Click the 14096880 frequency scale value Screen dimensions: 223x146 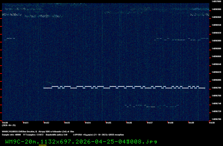[217, 48]
